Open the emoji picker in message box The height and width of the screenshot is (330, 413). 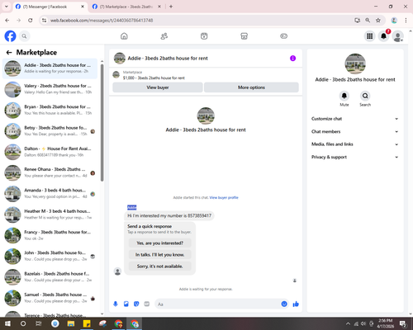coord(284,304)
